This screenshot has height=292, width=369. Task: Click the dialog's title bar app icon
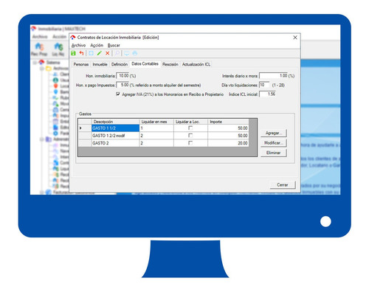(x=73, y=38)
